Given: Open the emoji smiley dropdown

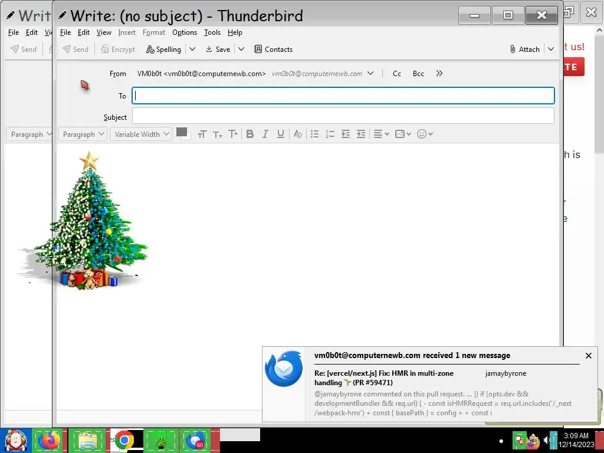Looking at the screenshot, I should [425, 134].
